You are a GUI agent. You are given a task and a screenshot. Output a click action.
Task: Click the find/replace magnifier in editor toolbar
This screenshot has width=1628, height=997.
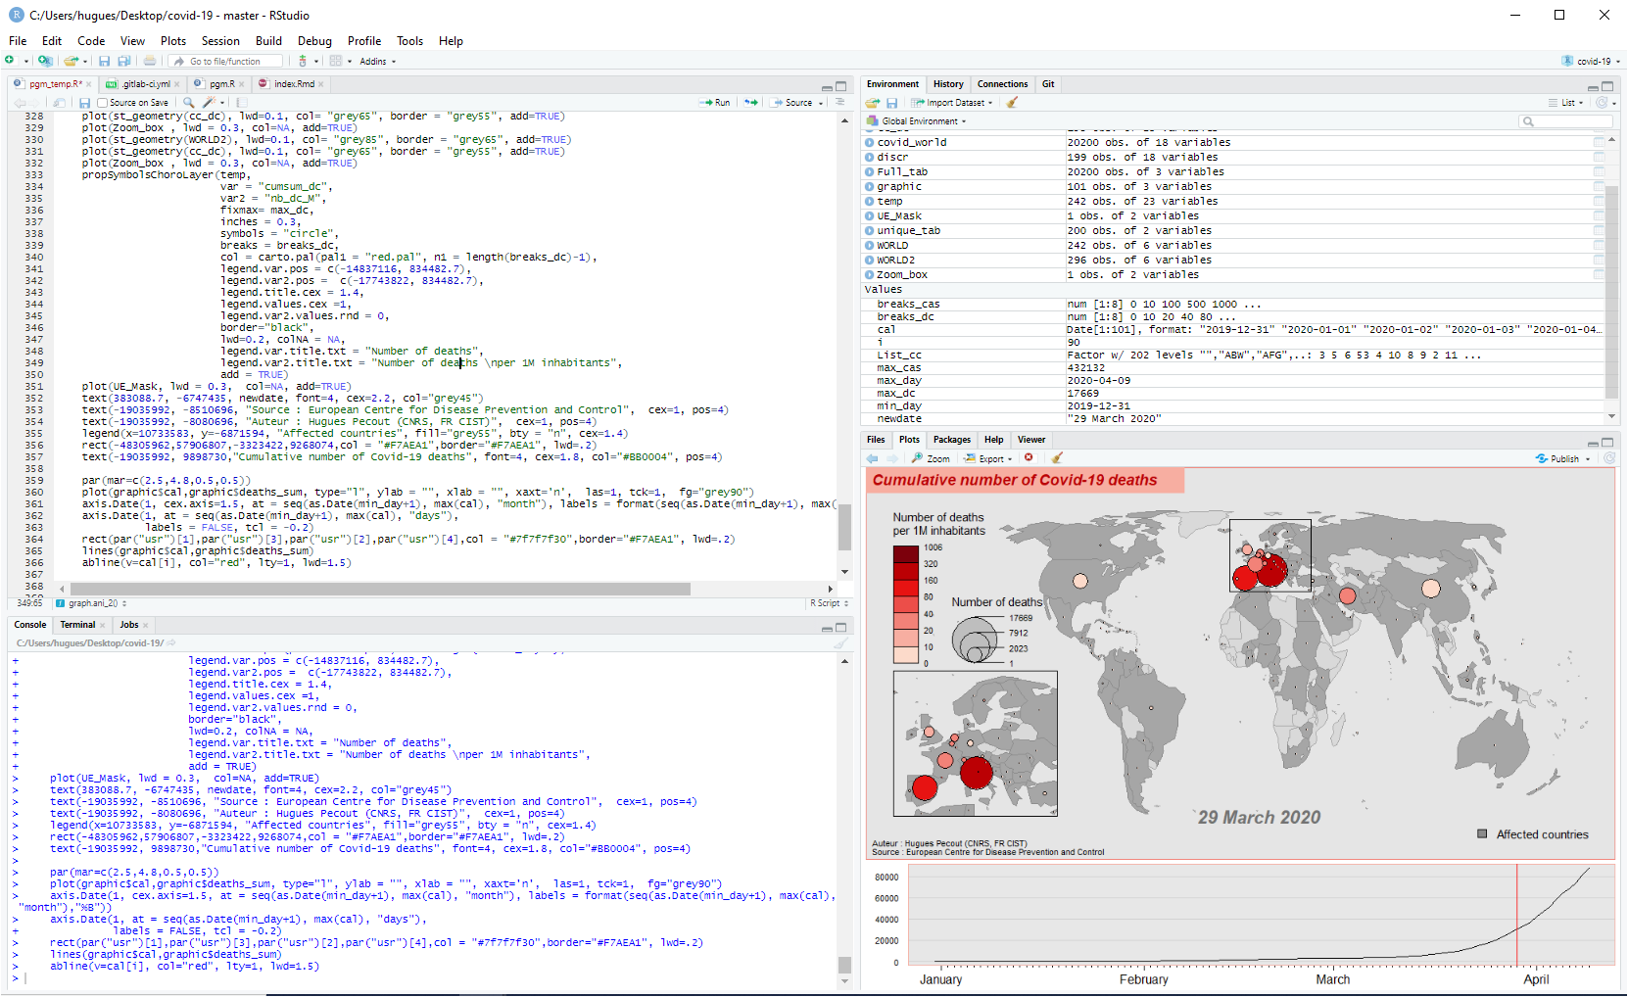coord(188,103)
